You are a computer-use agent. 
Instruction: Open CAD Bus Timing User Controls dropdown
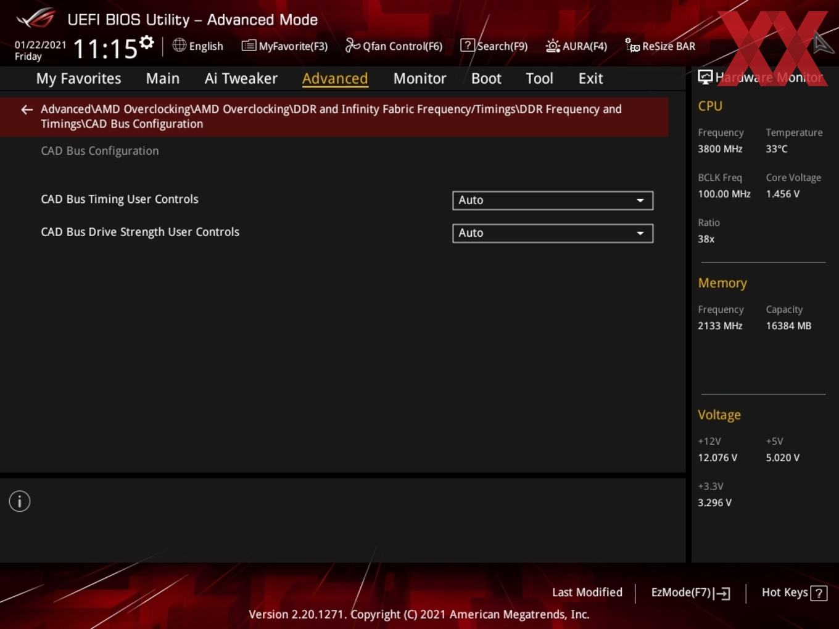[x=553, y=200]
